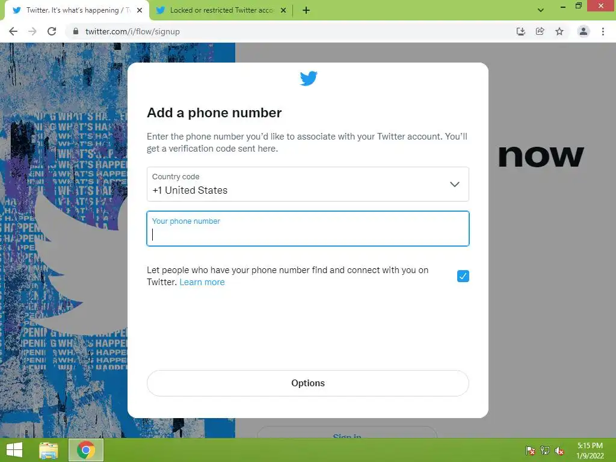This screenshot has height=462, width=616.
Task: Click the muted volume tray icon
Action: click(559, 451)
